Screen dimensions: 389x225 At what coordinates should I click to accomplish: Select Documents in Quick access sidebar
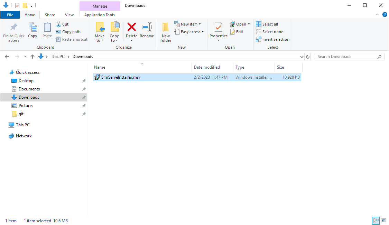point(29,89)
